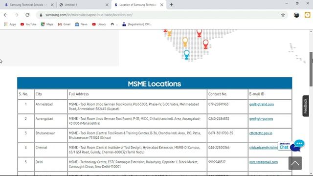Select the Aurangabad city cell
Image resolution: width=313 pixels, height=176 pixels.
[51, 121]
